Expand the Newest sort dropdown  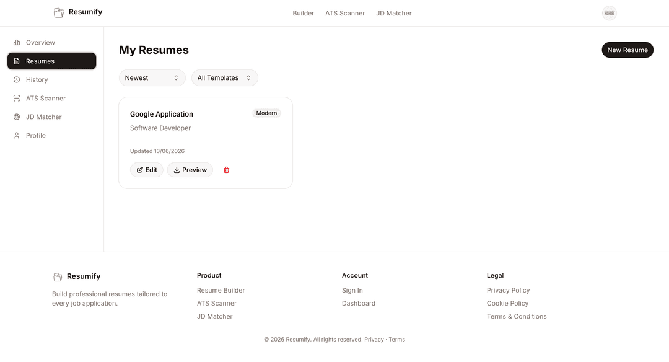[152, 77]
